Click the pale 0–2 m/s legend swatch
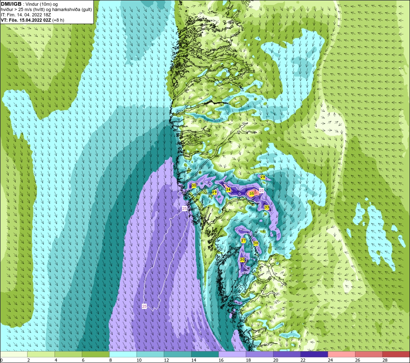The image size is (410, 363). coord(14,354)
